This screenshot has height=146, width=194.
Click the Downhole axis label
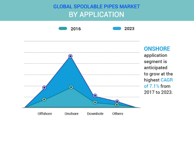click(95, 114)
